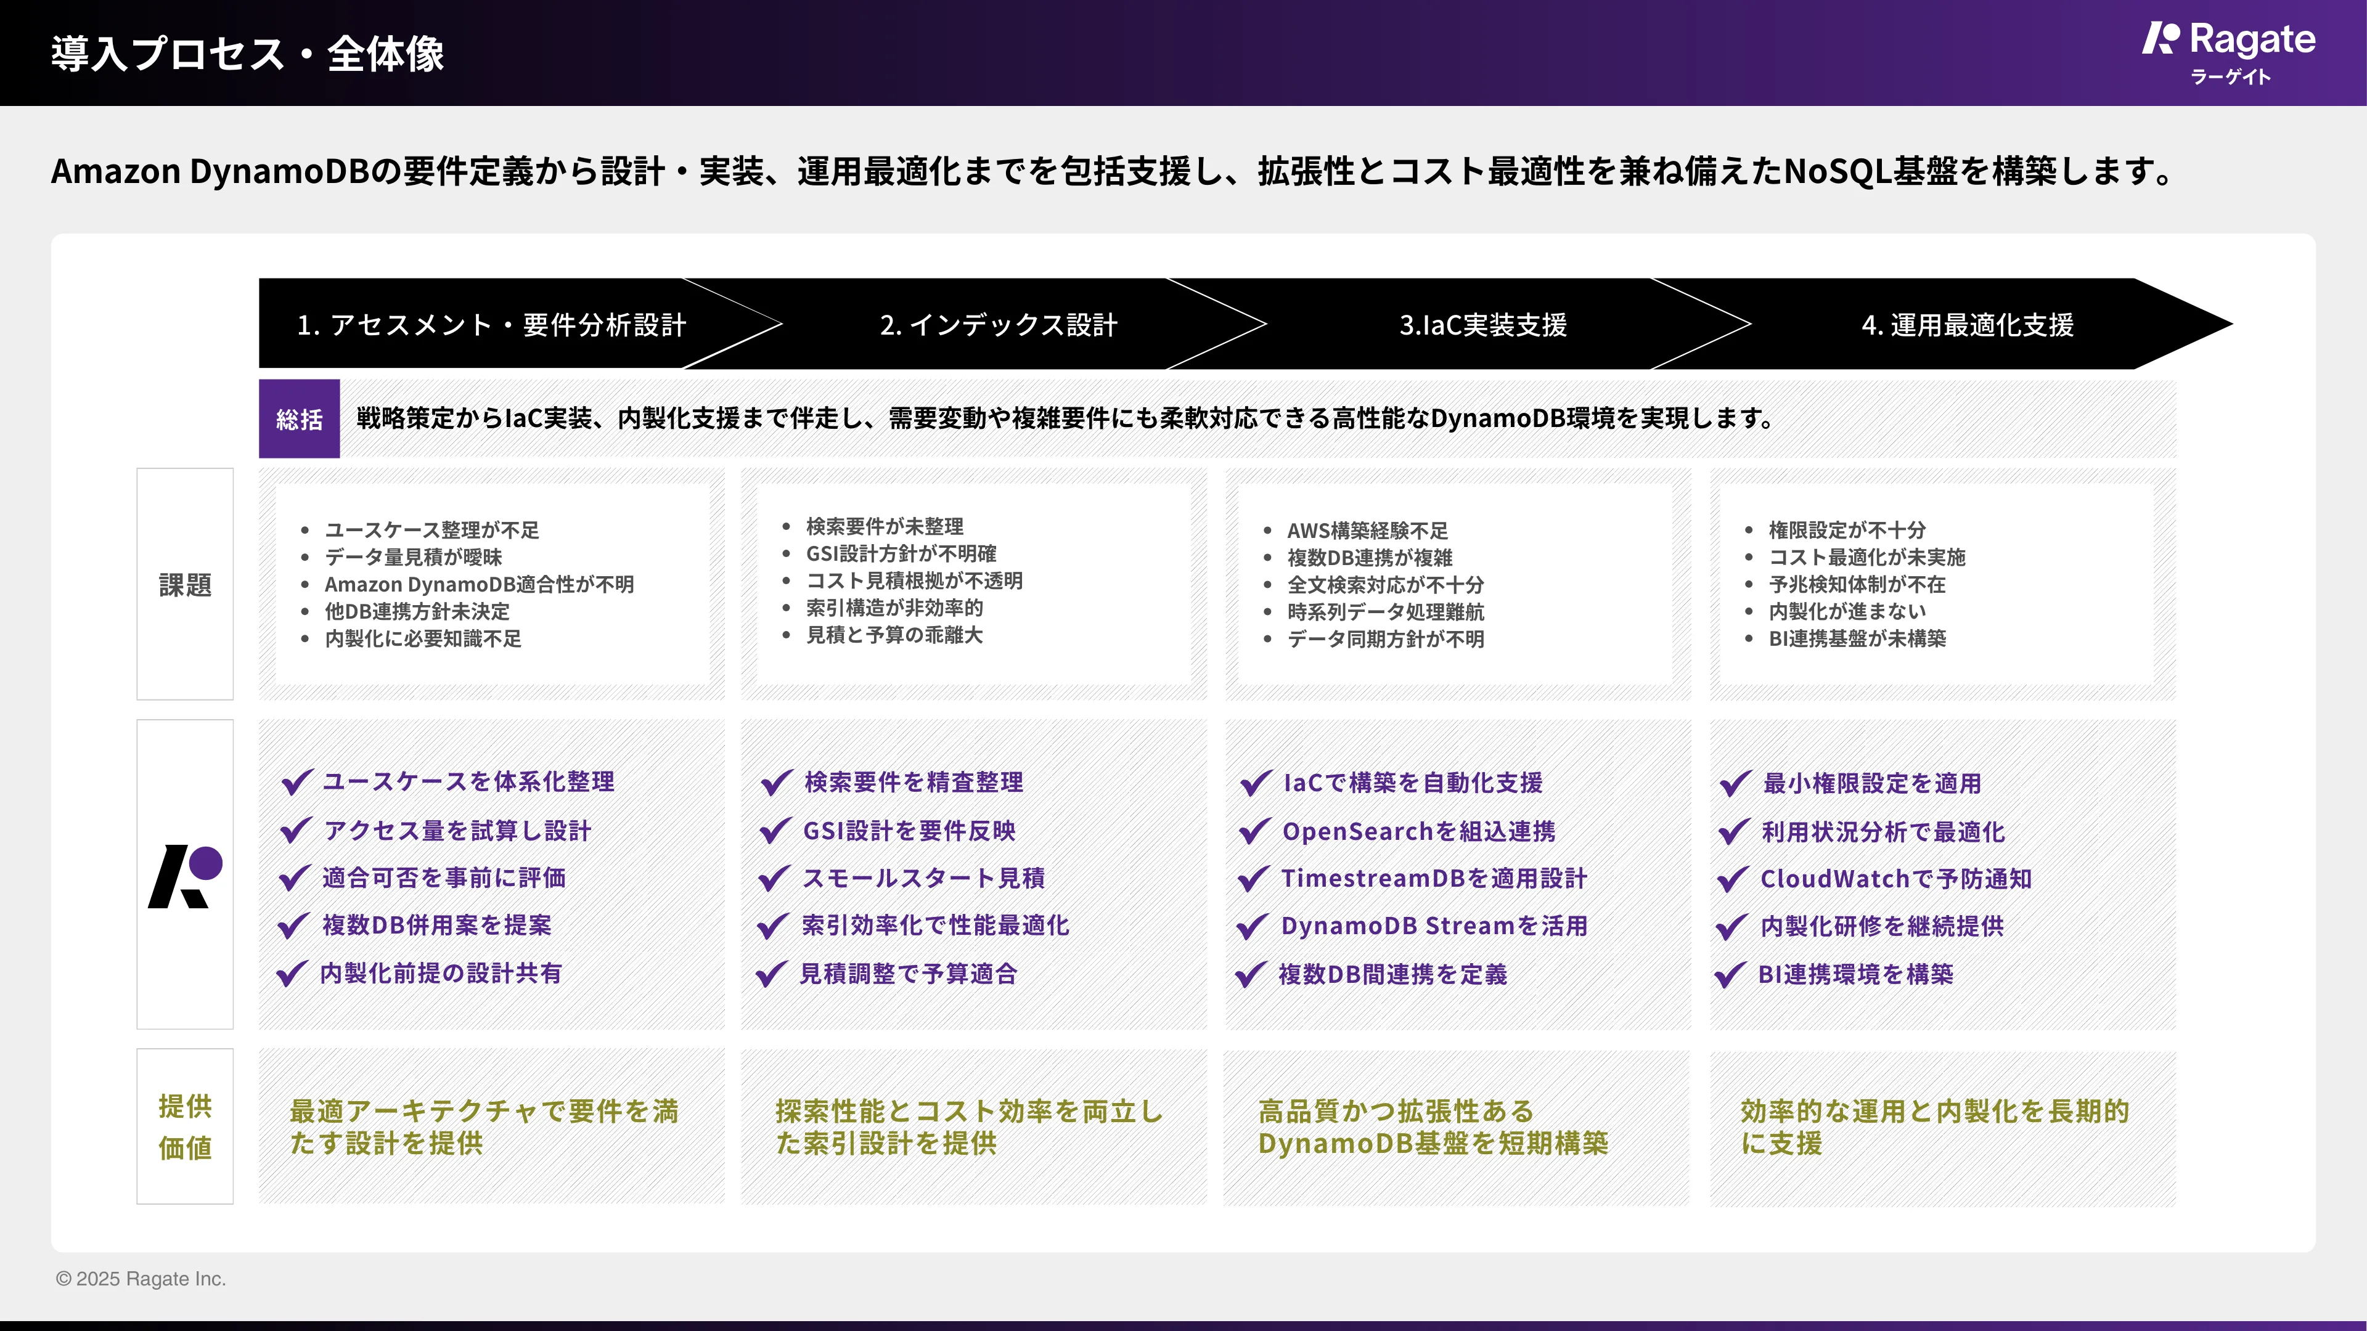Click bullet 予兆検知体制が不在
The width and height of the screenshot is (2367, 1331).
1857,584
